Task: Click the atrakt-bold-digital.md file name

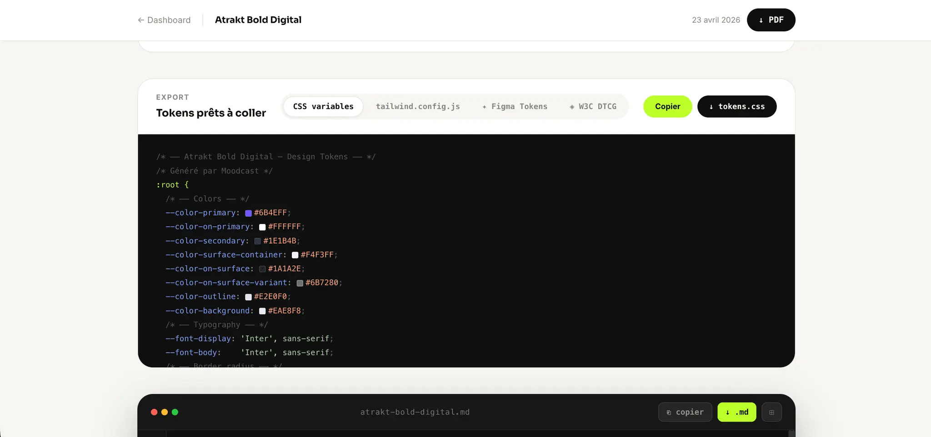Action: [x=415, y=412]
